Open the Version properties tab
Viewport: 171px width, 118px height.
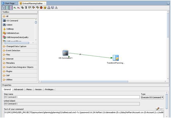tap(38, 89)
